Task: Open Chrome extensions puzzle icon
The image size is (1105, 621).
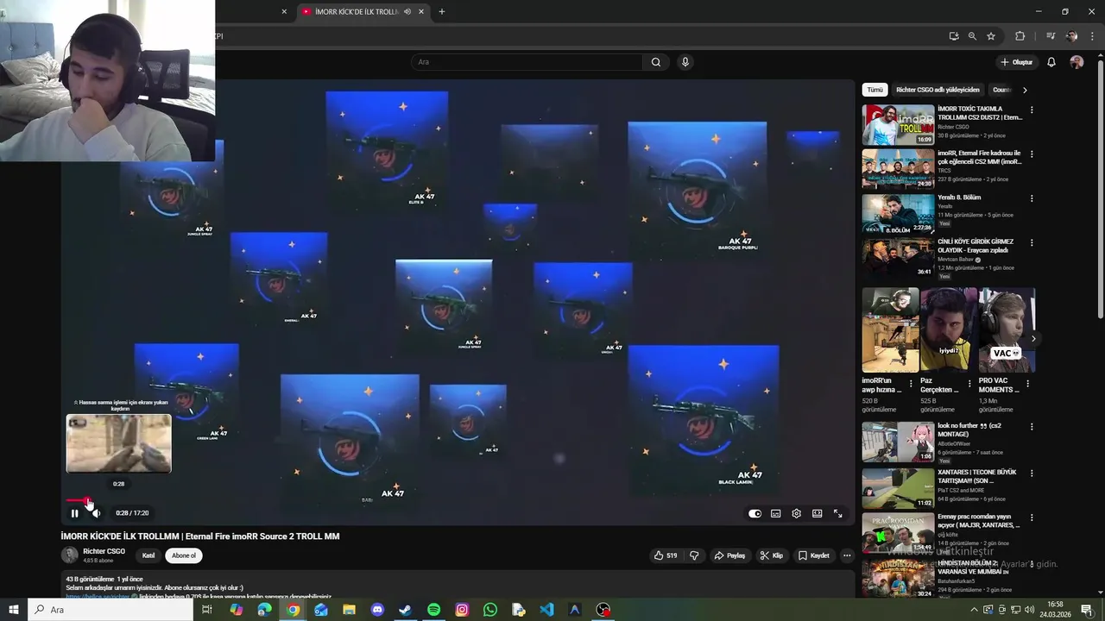Action: [1020, 36]
